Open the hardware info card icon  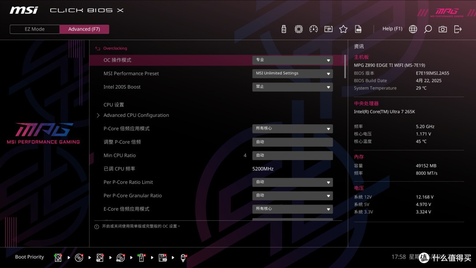pyautogui.click(x=328, y=29)
